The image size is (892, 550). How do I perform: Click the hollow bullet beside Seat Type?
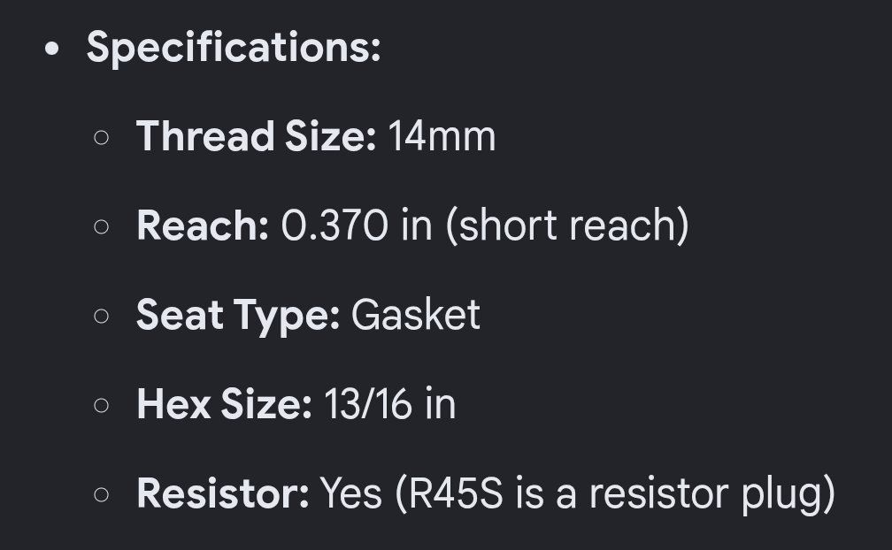tap(101, 316)
